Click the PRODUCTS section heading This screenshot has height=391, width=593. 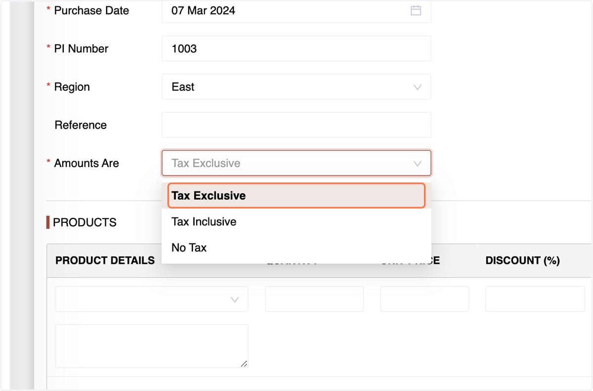[85, 222]
